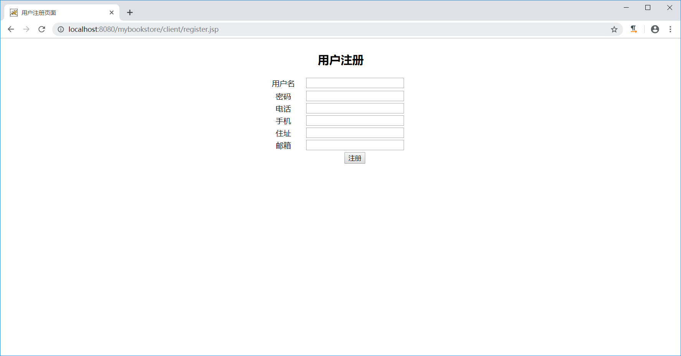Click the 住址 label text
This screenshot has width=681, height=356.
(283, 133)
